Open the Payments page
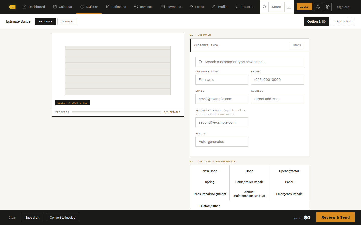Screen dimensions: 361x225 (x=171, y=7)
